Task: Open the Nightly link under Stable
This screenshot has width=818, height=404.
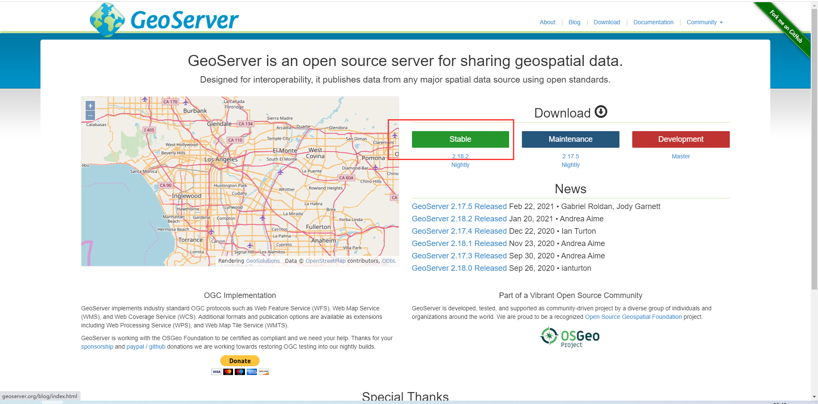Action: click(460, 165)
